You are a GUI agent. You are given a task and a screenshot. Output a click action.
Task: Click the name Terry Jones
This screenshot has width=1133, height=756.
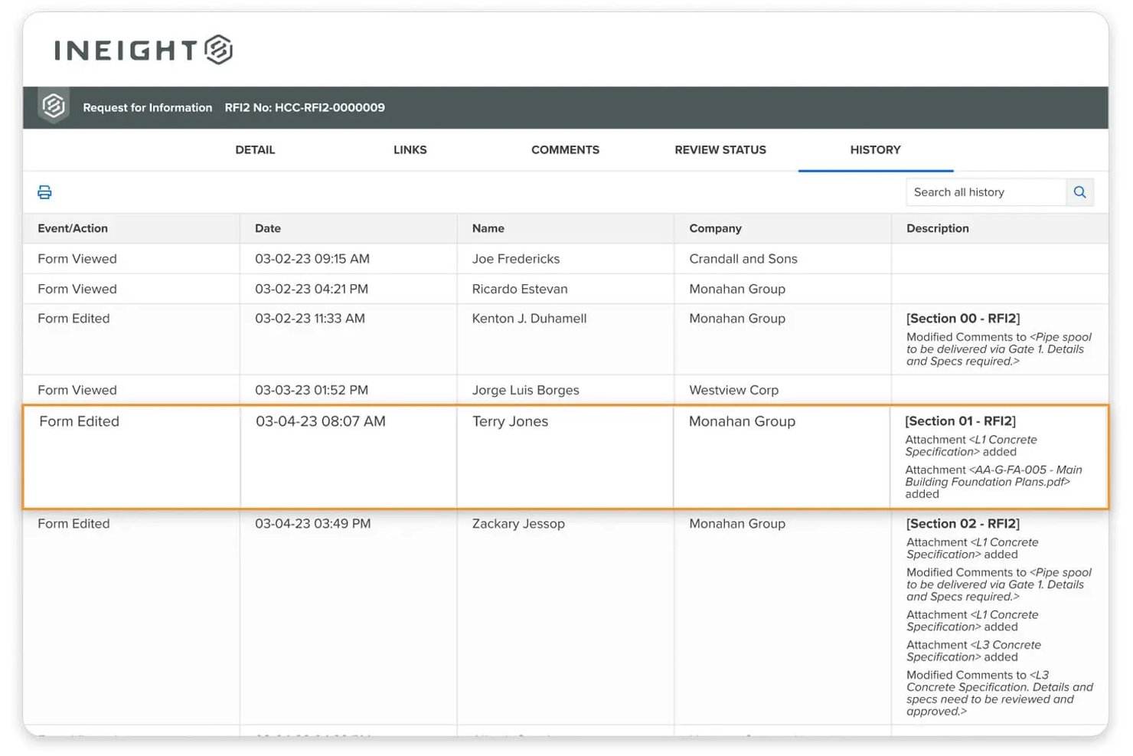click(x=510, y=421)
